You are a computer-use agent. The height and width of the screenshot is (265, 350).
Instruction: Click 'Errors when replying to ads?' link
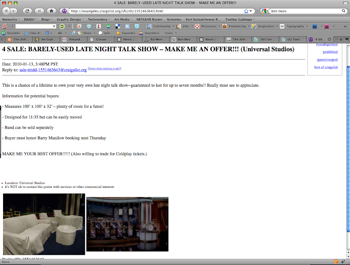(x=105, y=69)
